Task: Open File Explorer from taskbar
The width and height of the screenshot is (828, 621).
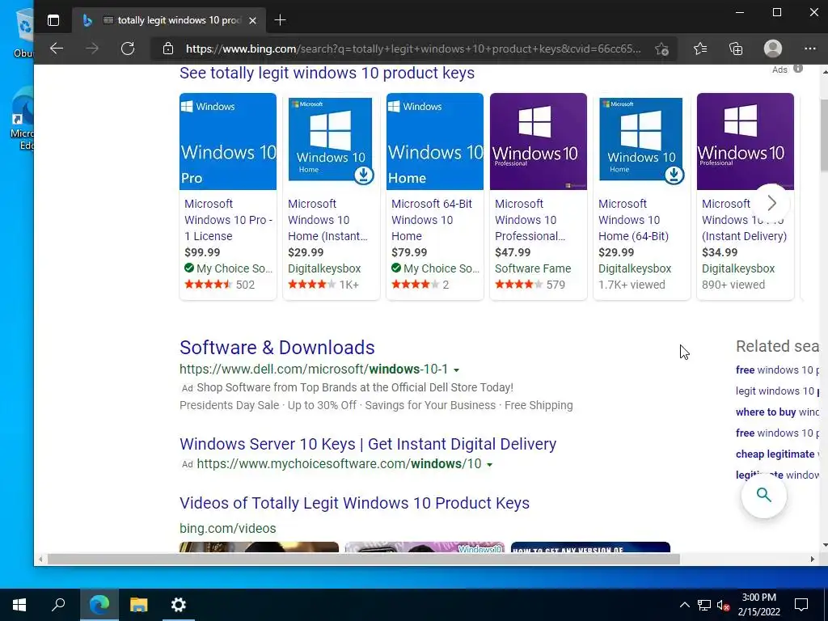Action: coord(139,605)
